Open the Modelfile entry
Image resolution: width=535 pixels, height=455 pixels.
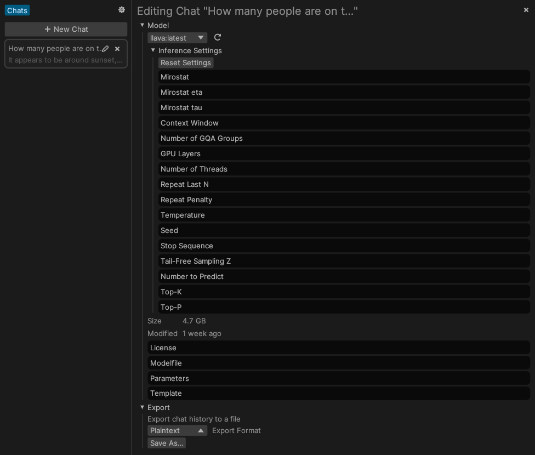[x=338, y=363]
